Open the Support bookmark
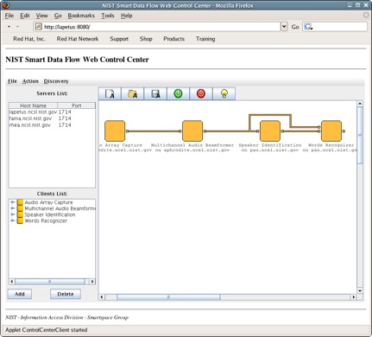 (x=119, y=39)
